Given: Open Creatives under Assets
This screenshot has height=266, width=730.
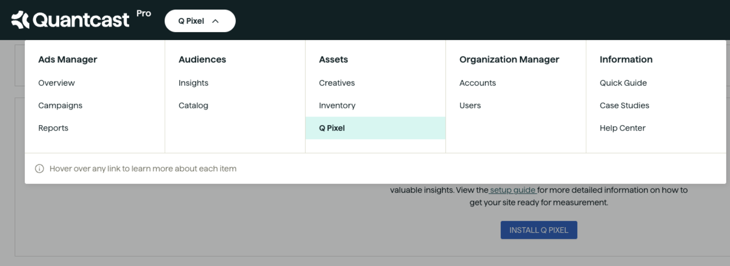Looking at the screenshot, I should 337,83.
